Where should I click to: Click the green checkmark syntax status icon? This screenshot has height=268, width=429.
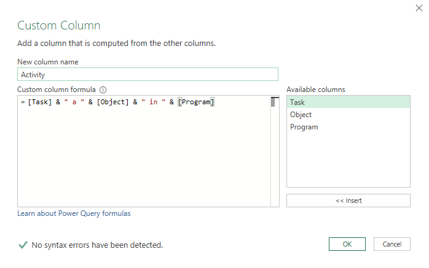click(23, 245)
